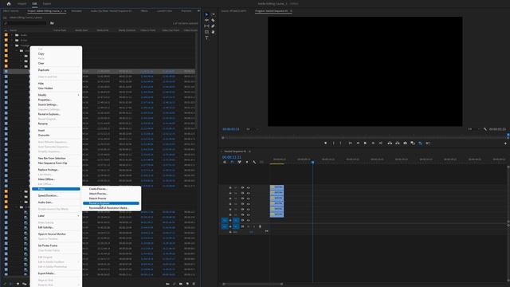
Task: Open the Program monitor button editor plus
Action: click(505, 143)
